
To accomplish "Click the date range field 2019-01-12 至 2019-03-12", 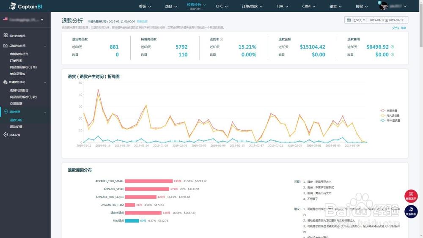I will (387, 20).
